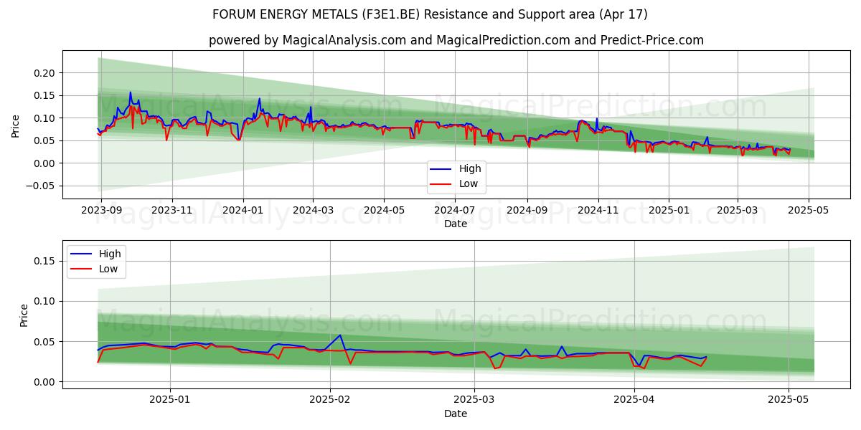Click the top chart x-axis label '2023-11'
The width and height of the screenshot is (861, 430).
tap(172, 210)
